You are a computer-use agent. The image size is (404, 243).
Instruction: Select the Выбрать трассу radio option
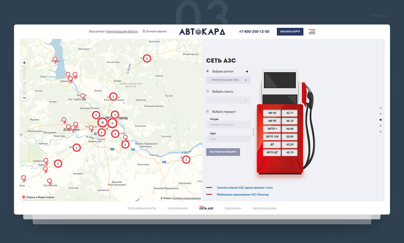(x=208, y=91)
